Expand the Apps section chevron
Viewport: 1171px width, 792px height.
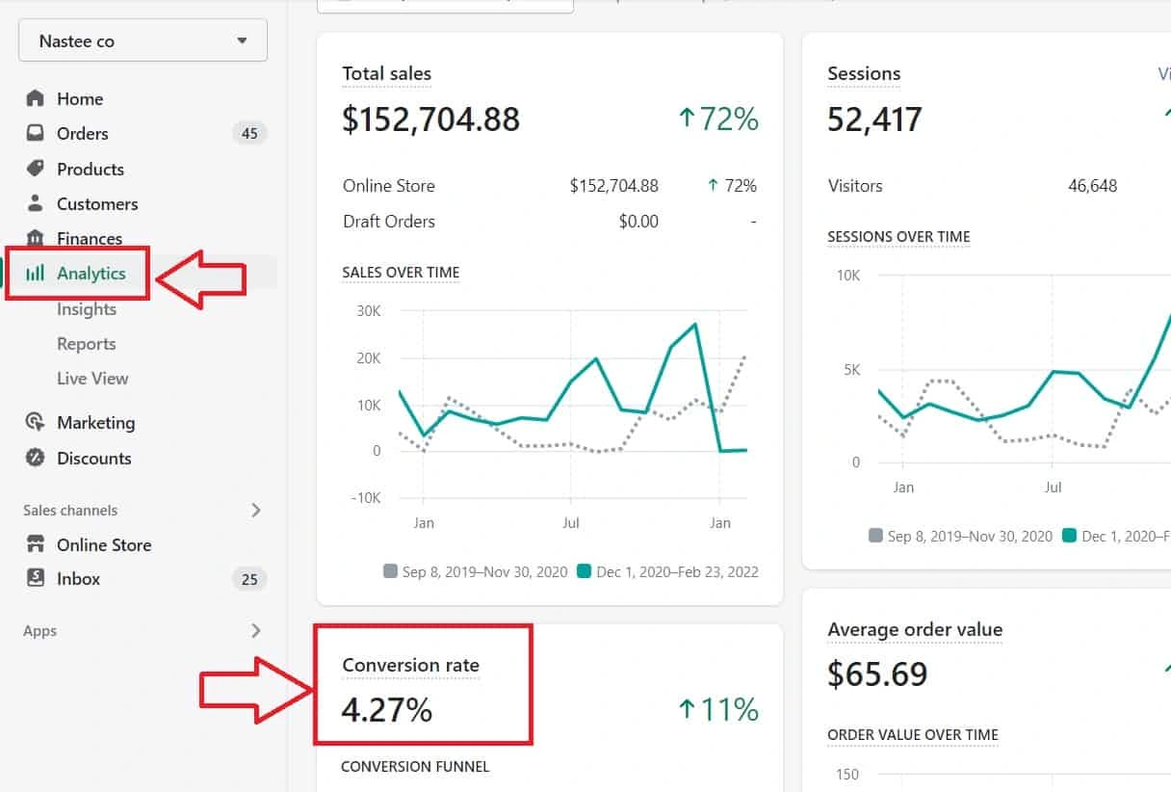click(255, 631)
